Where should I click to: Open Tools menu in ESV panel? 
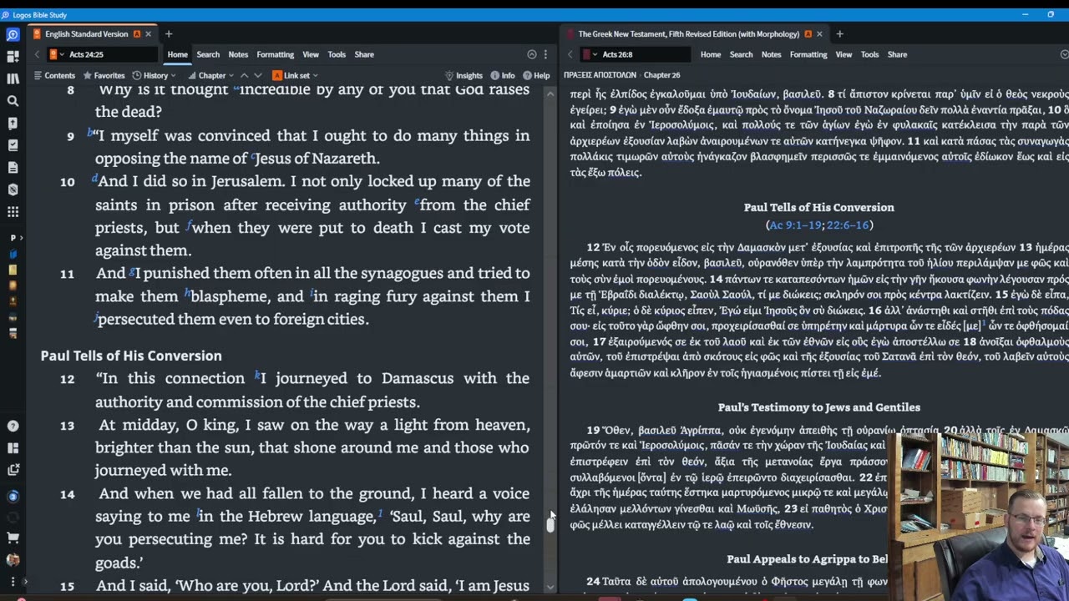[337, 54]
